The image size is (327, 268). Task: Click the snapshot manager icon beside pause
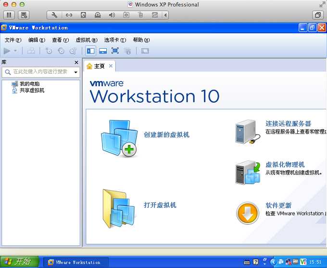pos(24,15)
